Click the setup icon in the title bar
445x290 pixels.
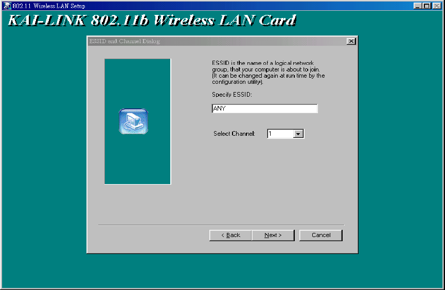(x=7, y=6)
